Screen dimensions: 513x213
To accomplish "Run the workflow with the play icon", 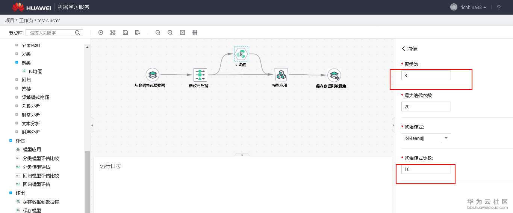I will click(x=101, y=33).
